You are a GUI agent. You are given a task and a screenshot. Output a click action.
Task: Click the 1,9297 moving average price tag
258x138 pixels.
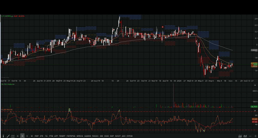254,50
